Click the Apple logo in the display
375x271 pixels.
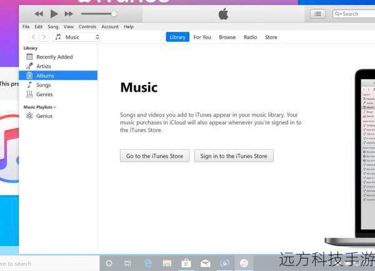point(223,14)
